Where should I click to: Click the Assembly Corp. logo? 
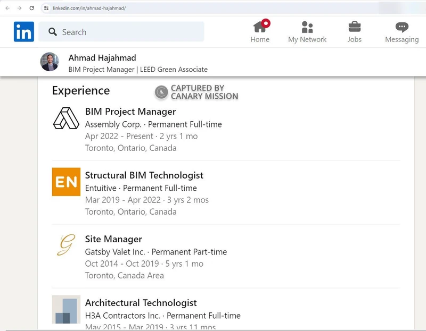coord(66,118)
